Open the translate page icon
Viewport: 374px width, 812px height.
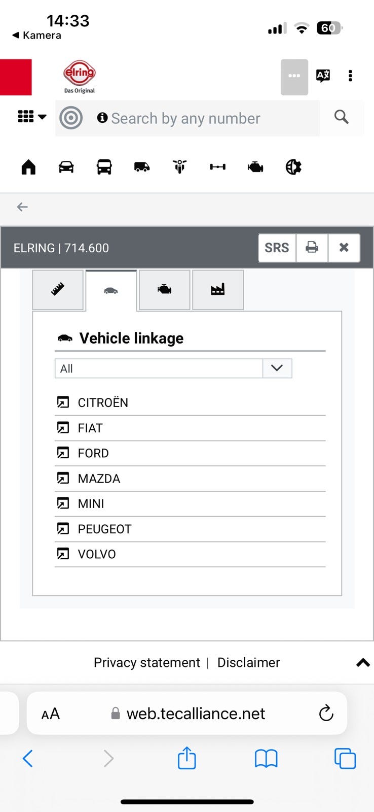[x=323, y=76]
